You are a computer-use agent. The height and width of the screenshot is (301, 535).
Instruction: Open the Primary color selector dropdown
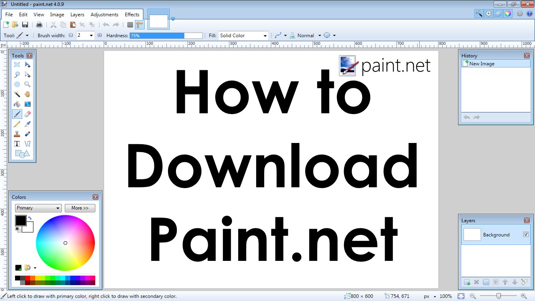pyautogui.click(x=38, y=208)
